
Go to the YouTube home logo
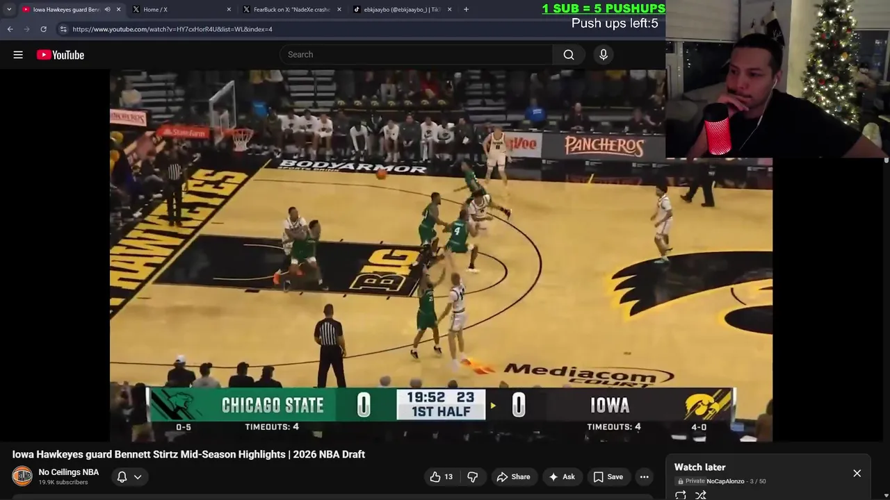[x=60, y=55]
